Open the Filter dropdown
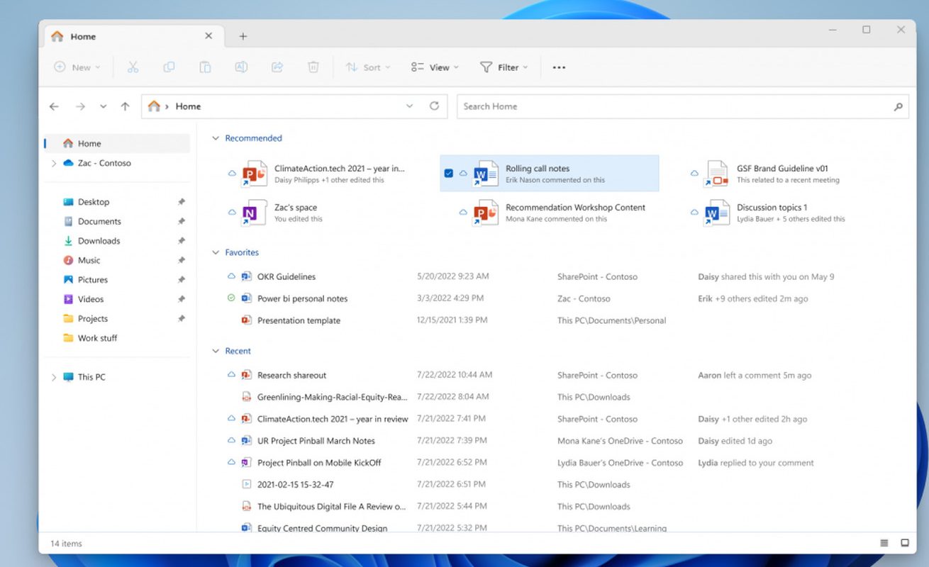This screenshot has width=929, height=567. (504, 67)
